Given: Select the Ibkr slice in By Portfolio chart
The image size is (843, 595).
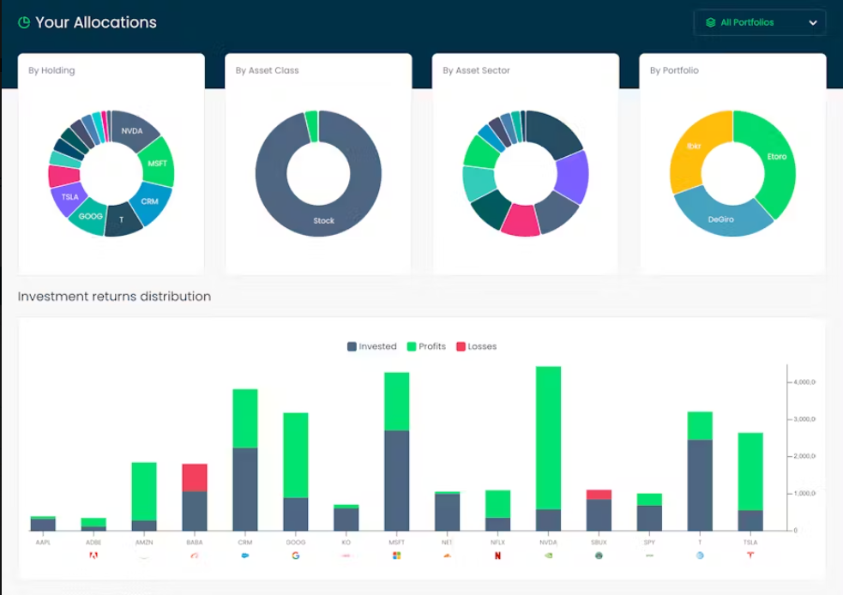Looking at the screenshot, I should point(694,147).
